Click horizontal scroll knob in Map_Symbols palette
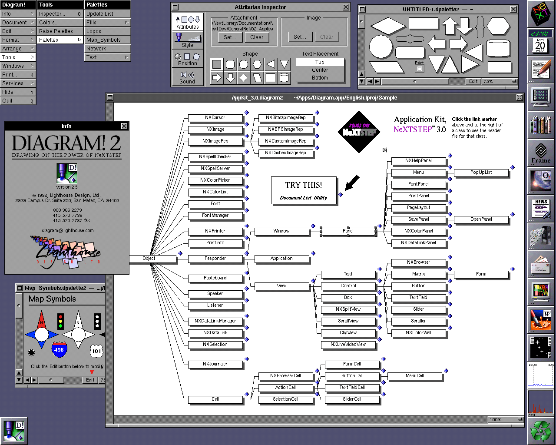Image resolution: width=556 pixels, height=445 pixels. [51, 380]
